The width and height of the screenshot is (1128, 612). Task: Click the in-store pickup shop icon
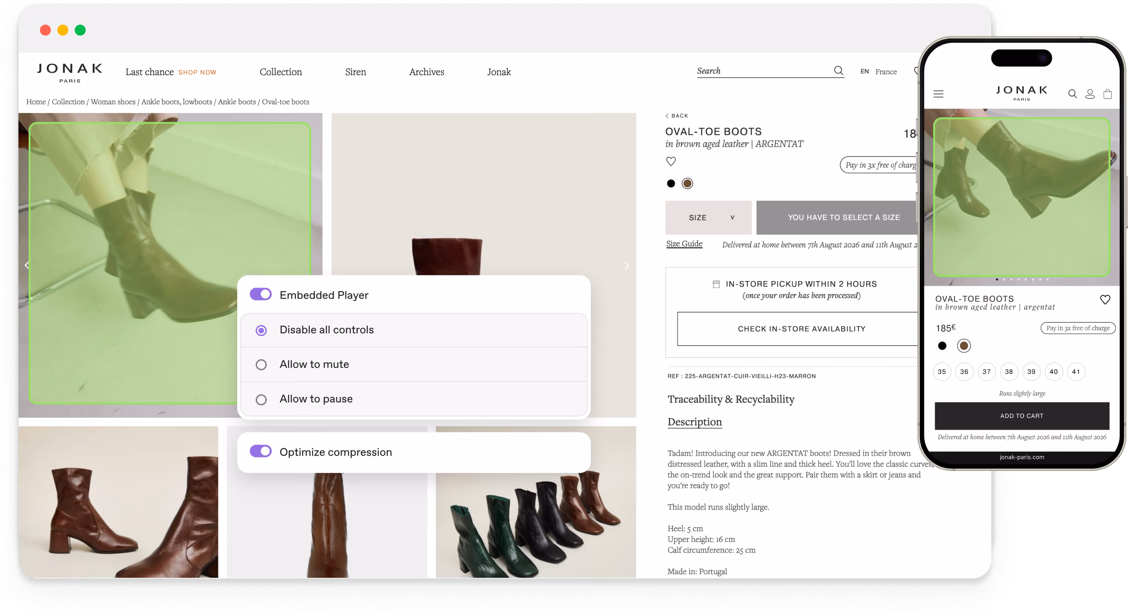[x=716, y=284]
